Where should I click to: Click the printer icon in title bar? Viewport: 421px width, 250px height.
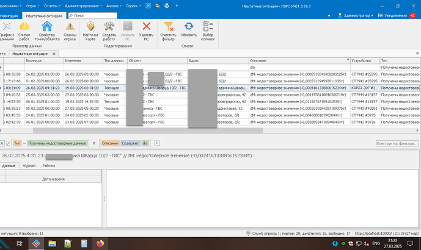[x=167, y=5]
